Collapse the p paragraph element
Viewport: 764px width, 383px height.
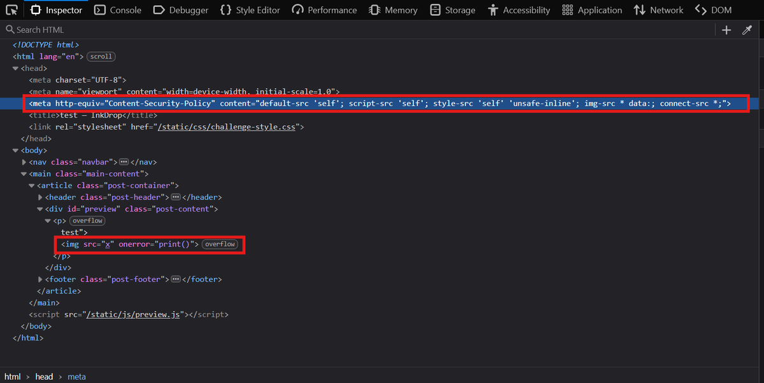pyautogui.click(x=48, y=221)
